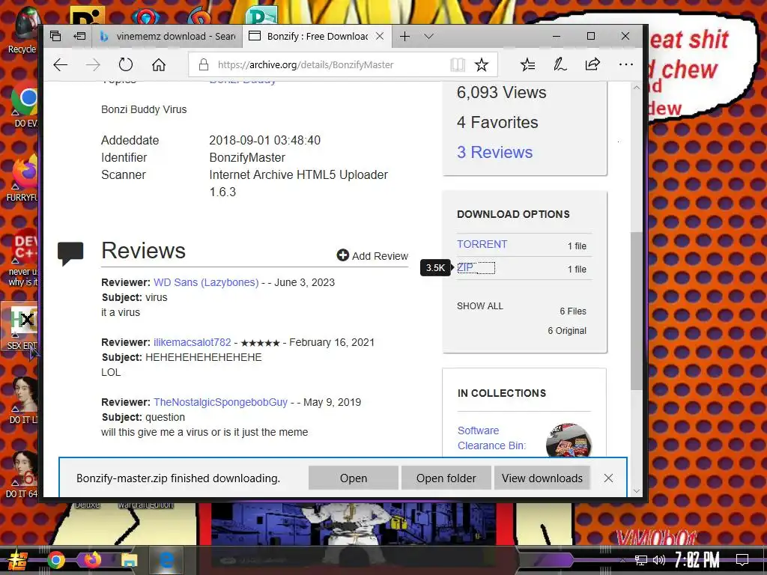Click identifier value BonzifyMaster

[247, 157]
